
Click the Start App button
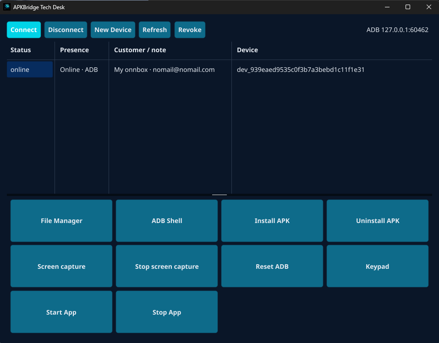(x=61, y=312)
